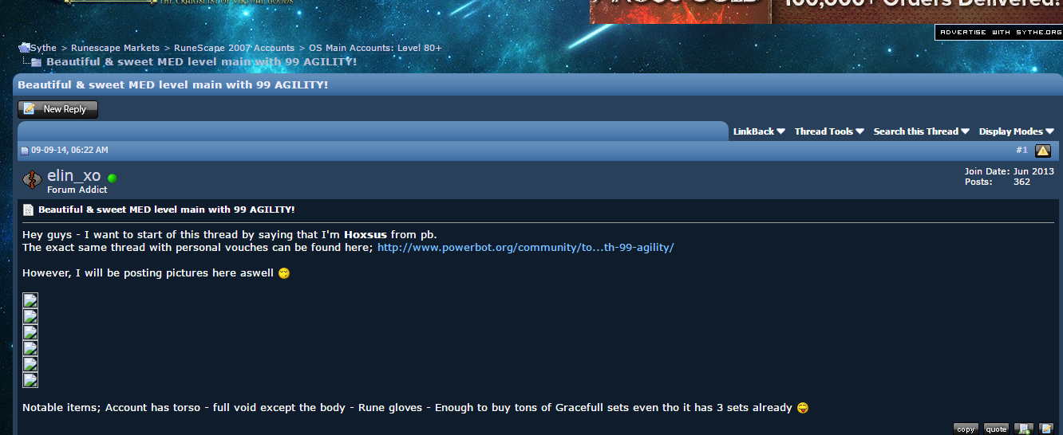Image resolution: width=1063 pixels, height=435 pixels.
Task: Click the multi-quote icon at post bottom
Action: pos(1024,429)
